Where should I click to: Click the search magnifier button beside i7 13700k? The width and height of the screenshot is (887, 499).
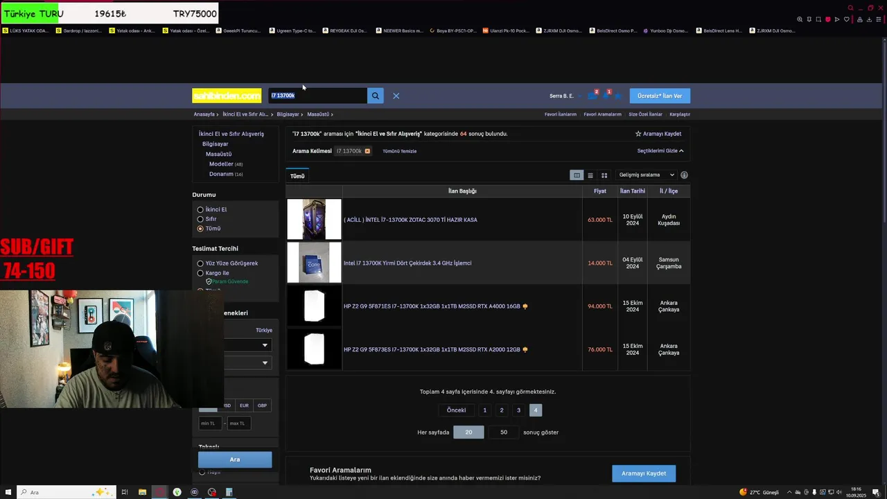tap(375, 96)
